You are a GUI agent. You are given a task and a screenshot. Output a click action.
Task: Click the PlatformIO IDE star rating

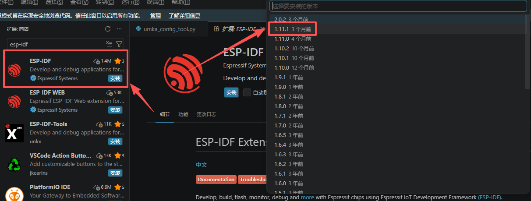pyautogui.click(x=117, y=187)
